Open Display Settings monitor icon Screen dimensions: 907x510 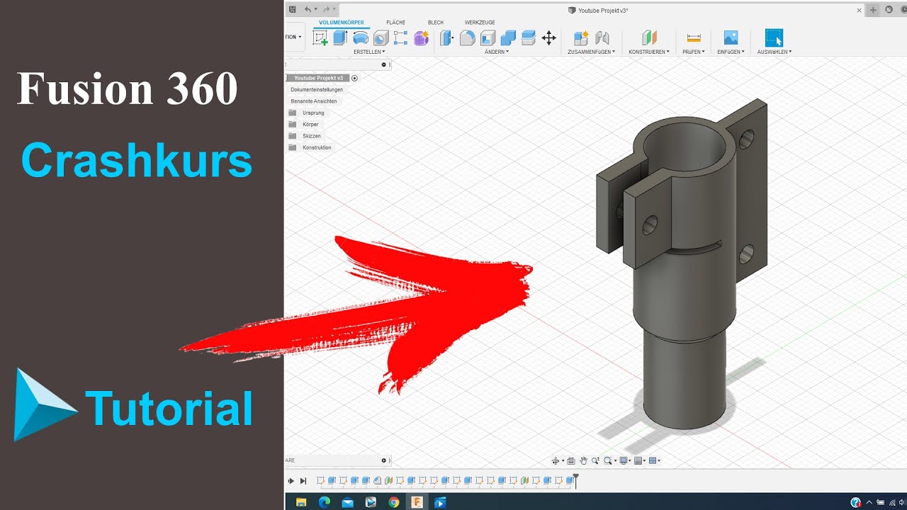point(624,461)
